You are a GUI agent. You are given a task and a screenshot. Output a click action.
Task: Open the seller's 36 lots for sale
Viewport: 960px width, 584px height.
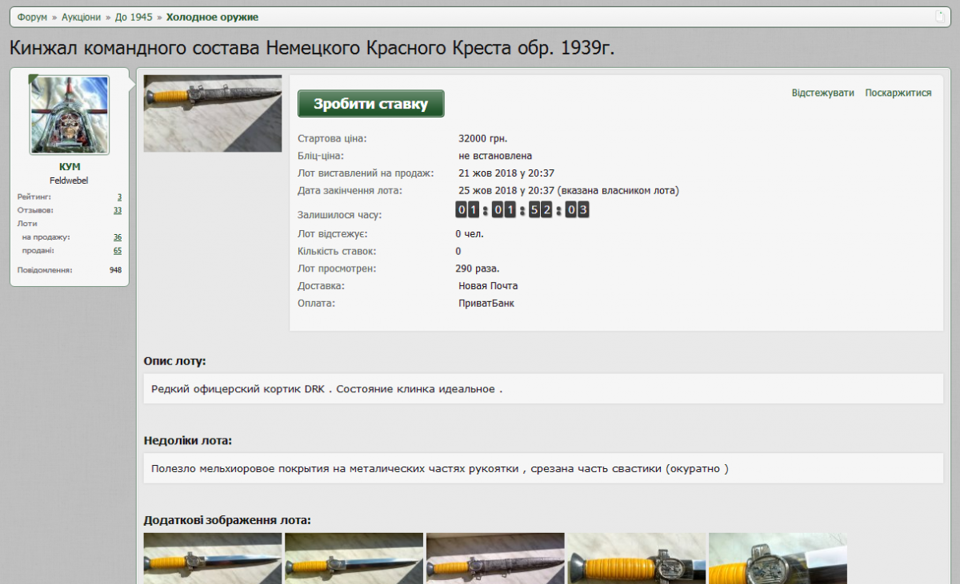click(117, 237)
